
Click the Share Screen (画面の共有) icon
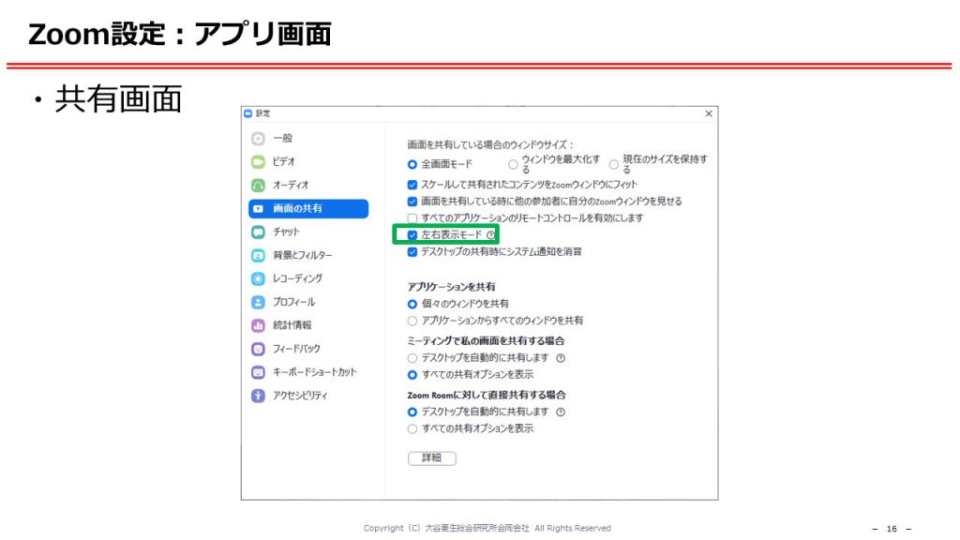point(259,209)
